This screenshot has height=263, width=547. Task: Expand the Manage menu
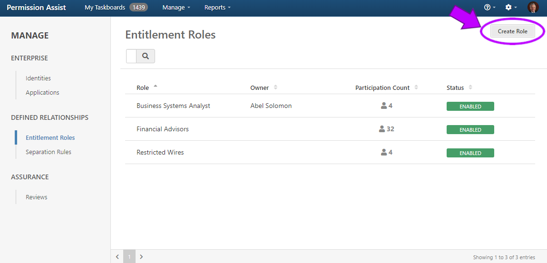tap(176, 8)
